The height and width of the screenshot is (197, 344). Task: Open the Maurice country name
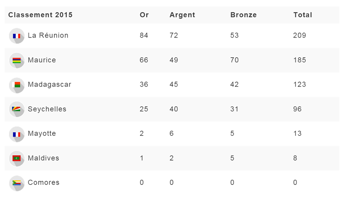(42, 60)
